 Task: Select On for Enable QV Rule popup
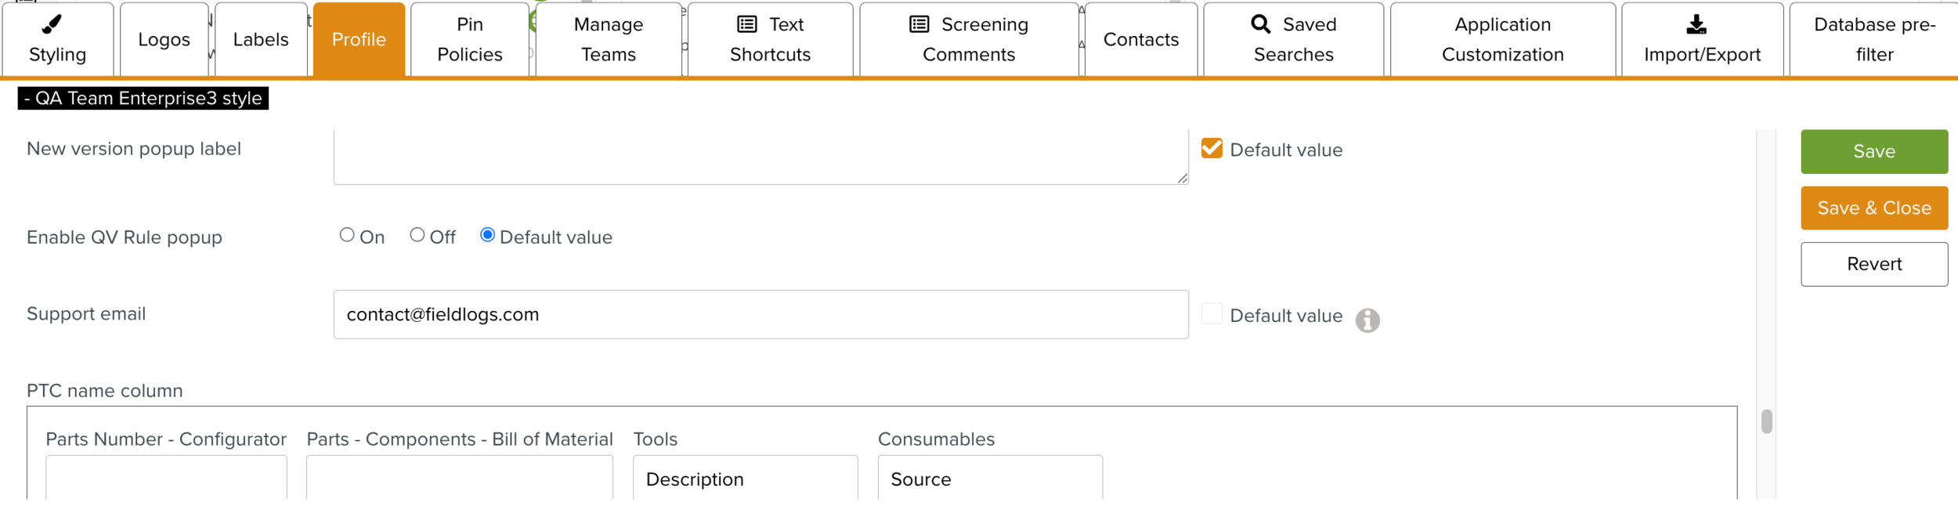pyautogui.click(x=347, y=235)
